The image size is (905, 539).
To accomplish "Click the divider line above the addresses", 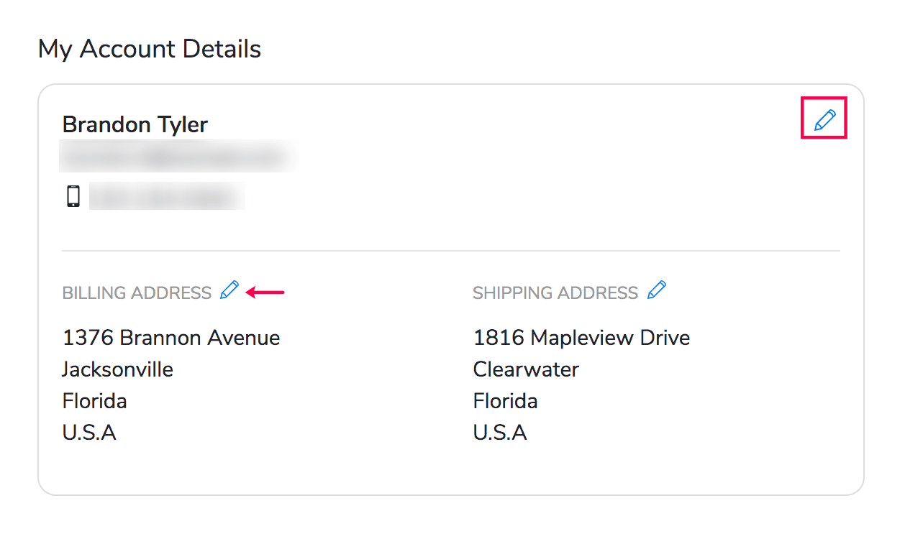I will [450, 251].
